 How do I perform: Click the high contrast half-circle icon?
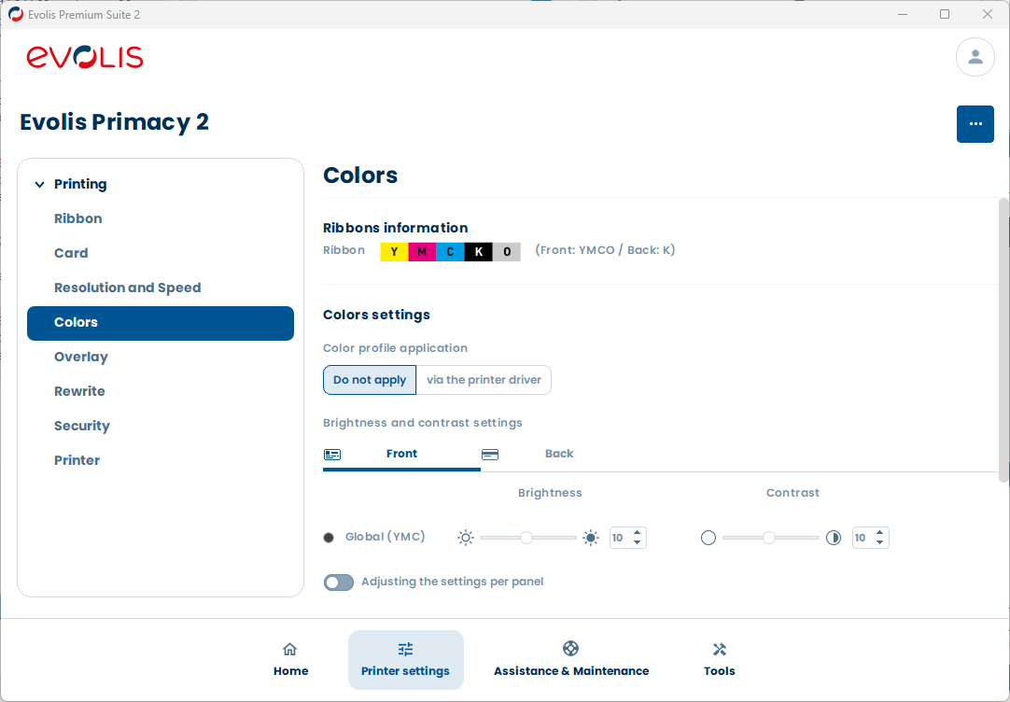(834, 538)
